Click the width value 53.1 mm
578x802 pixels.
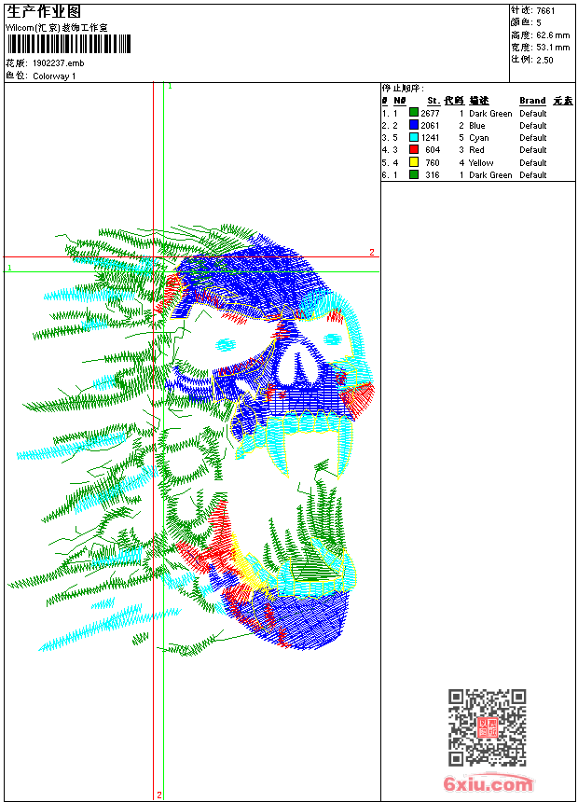coord(553,48)
